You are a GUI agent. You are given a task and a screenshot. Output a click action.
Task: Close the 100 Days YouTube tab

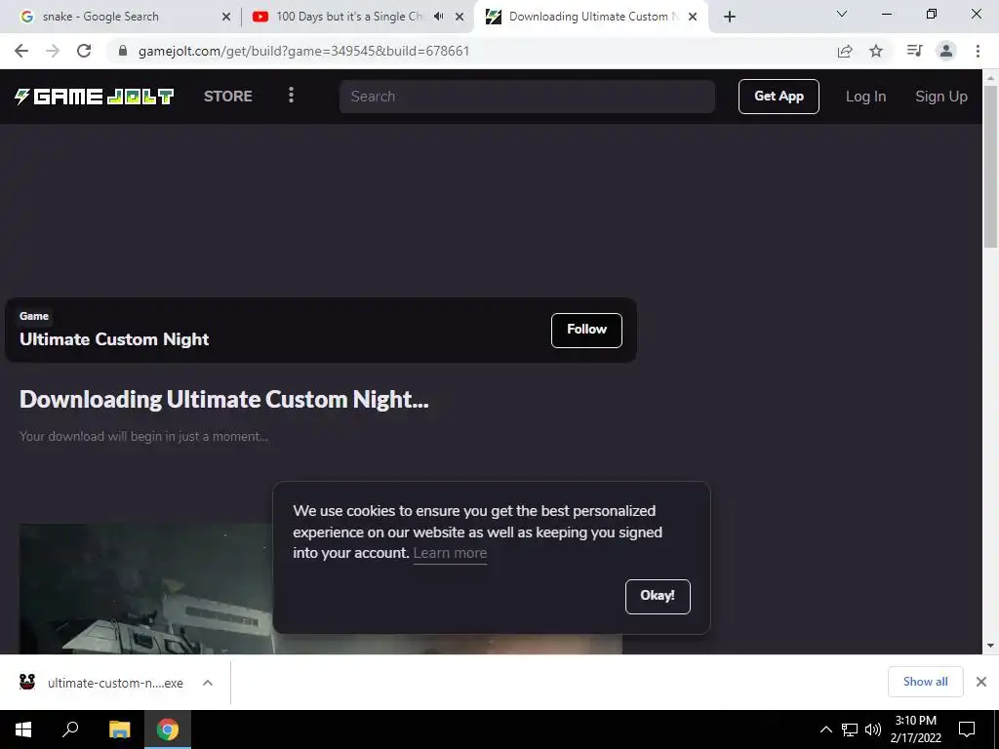[460, 17]
